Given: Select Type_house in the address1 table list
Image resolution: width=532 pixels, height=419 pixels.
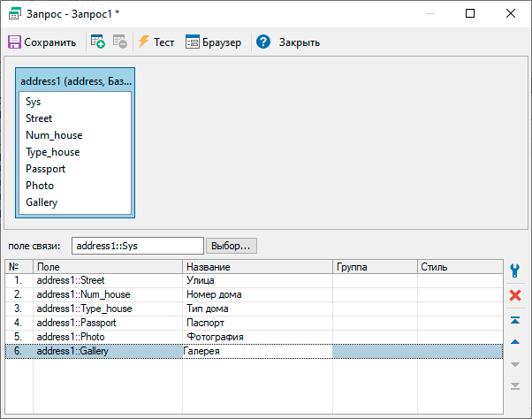Looking at the screenshot, I should coord(53,152).
